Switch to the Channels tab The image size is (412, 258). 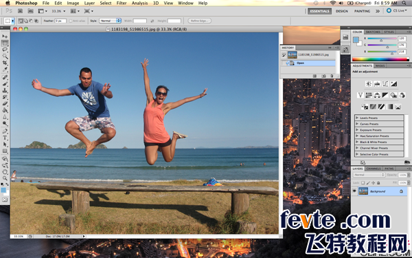point(374,169)
